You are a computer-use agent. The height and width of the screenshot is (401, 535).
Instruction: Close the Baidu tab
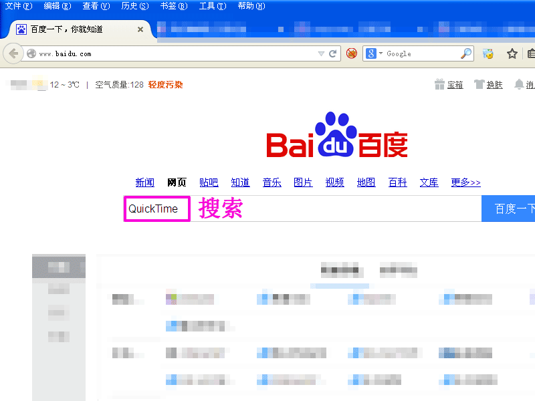[x=140, y=29]
